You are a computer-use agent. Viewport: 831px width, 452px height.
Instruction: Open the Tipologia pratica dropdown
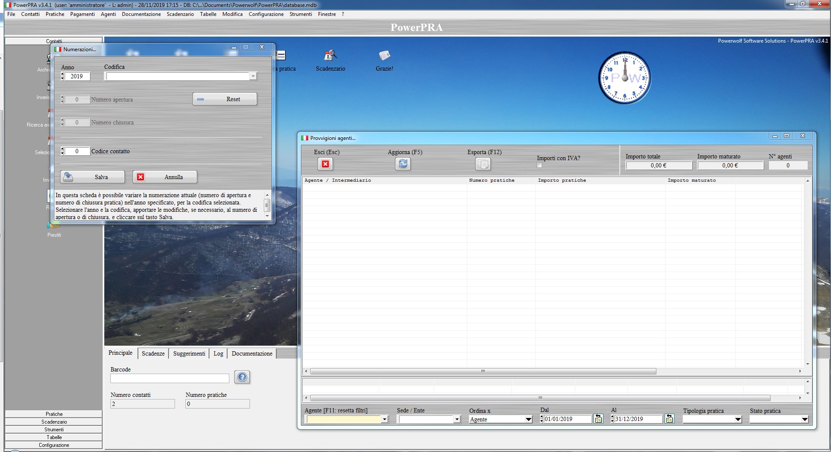[x=738, y=419]
